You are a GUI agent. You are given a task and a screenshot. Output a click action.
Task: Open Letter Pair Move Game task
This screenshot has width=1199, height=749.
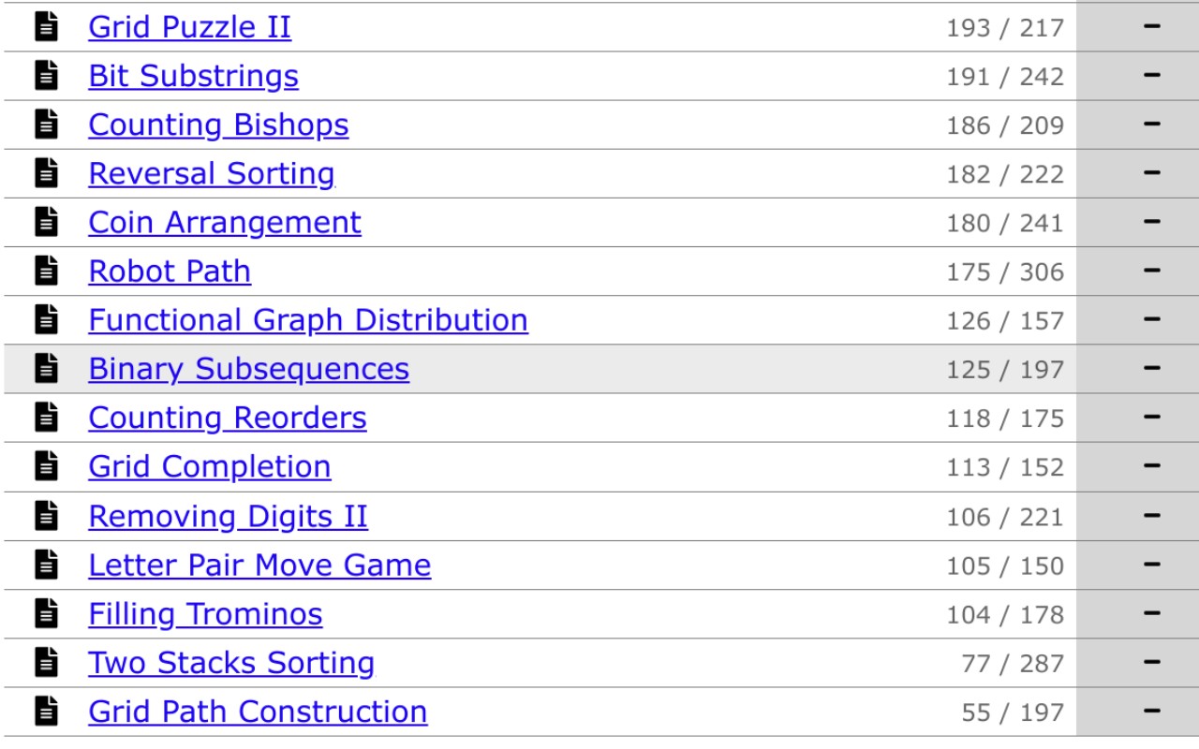259,565
